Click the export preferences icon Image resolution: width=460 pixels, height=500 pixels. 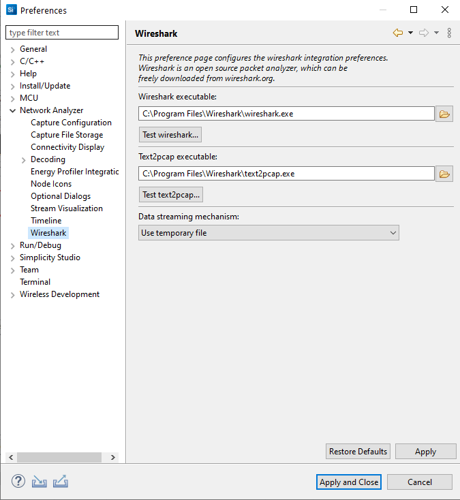(61, 482)
